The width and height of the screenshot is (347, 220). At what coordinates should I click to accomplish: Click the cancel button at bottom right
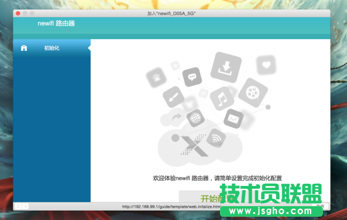[320, 206]
